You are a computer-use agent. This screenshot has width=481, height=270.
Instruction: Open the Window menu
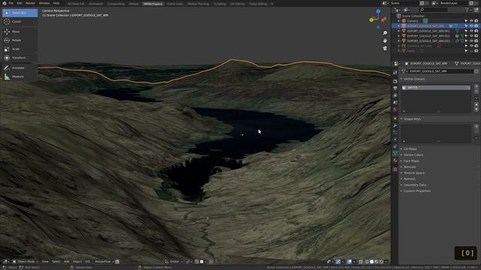point(44,3)
